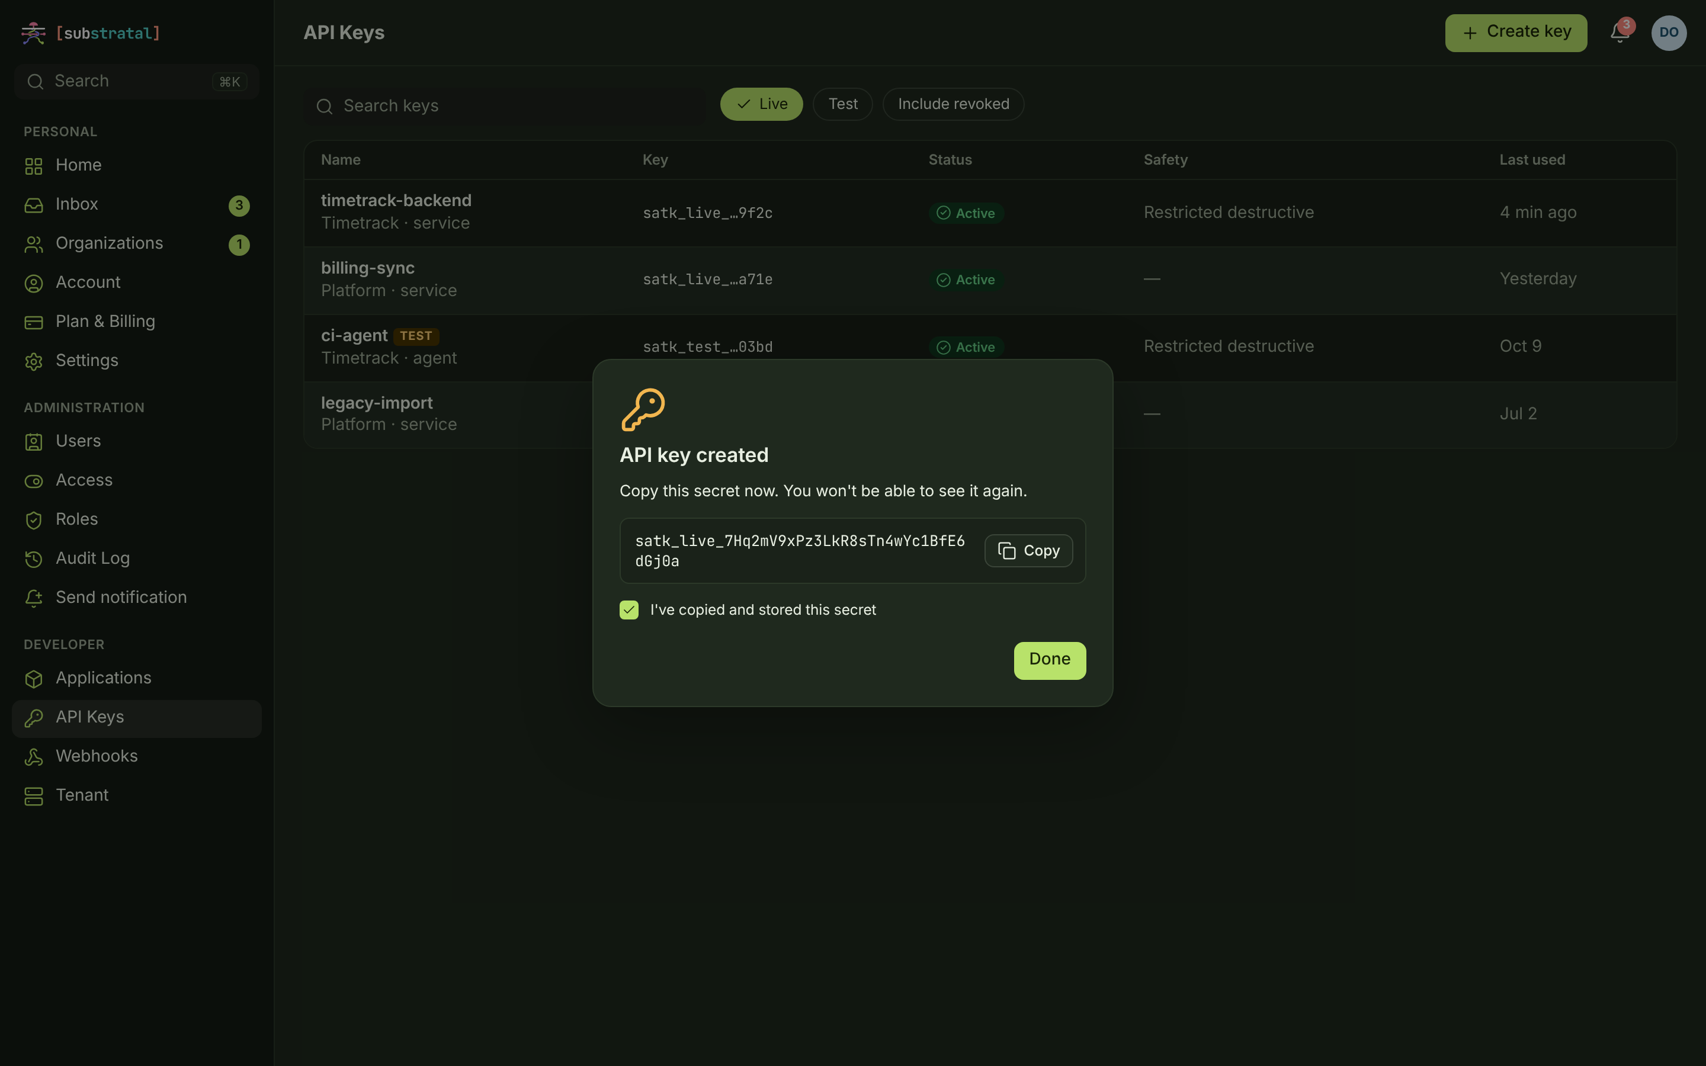Screen dimensions: 1706x1066
Task: Click Active status of billing-sync
Action: pyautogui.click(x=966, y=280)
